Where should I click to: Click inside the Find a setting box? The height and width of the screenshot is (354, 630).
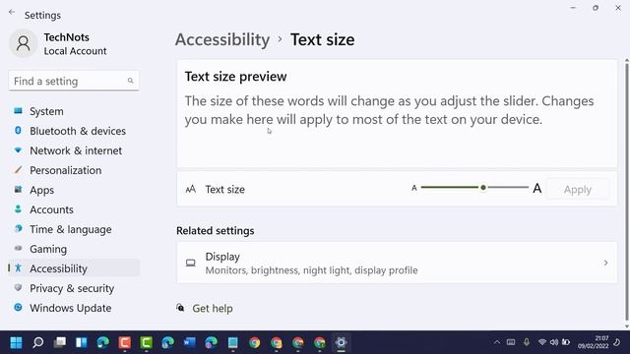coord(74,81)
